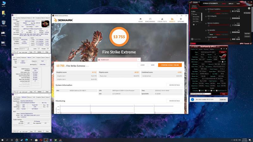Click Compare Result Online button
Image resolution: width=253 pixels, height=142 pixels.
tap(170, 65)
